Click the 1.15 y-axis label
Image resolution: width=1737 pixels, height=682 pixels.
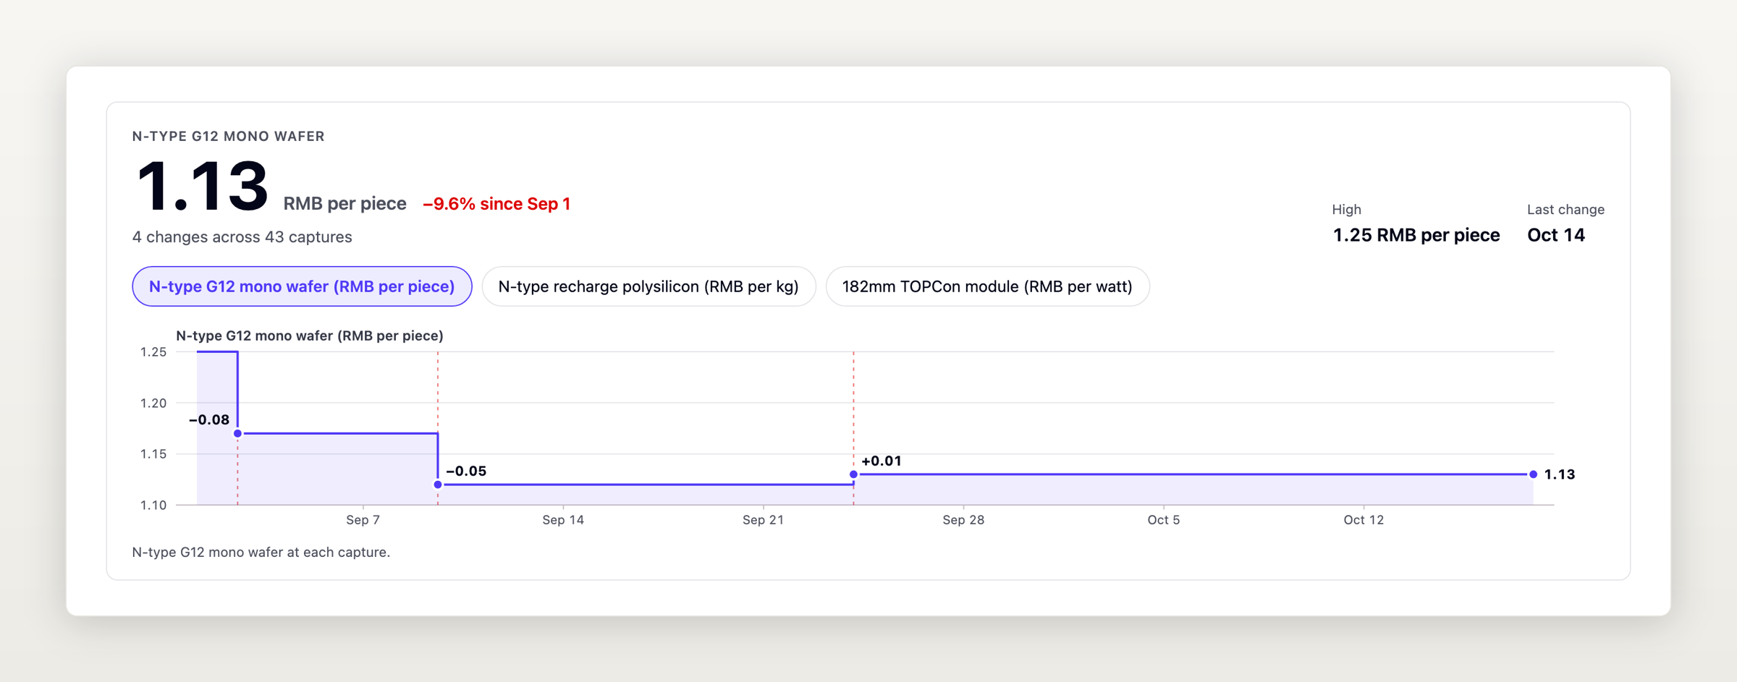click(x=153, y=454)
